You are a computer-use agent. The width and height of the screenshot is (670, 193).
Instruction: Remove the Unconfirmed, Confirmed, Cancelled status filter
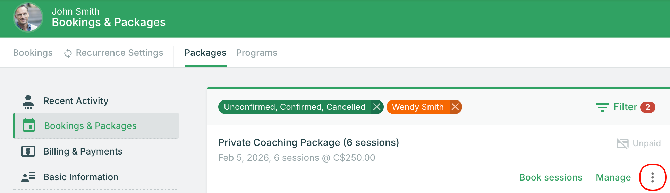click(x=377, y=107)
